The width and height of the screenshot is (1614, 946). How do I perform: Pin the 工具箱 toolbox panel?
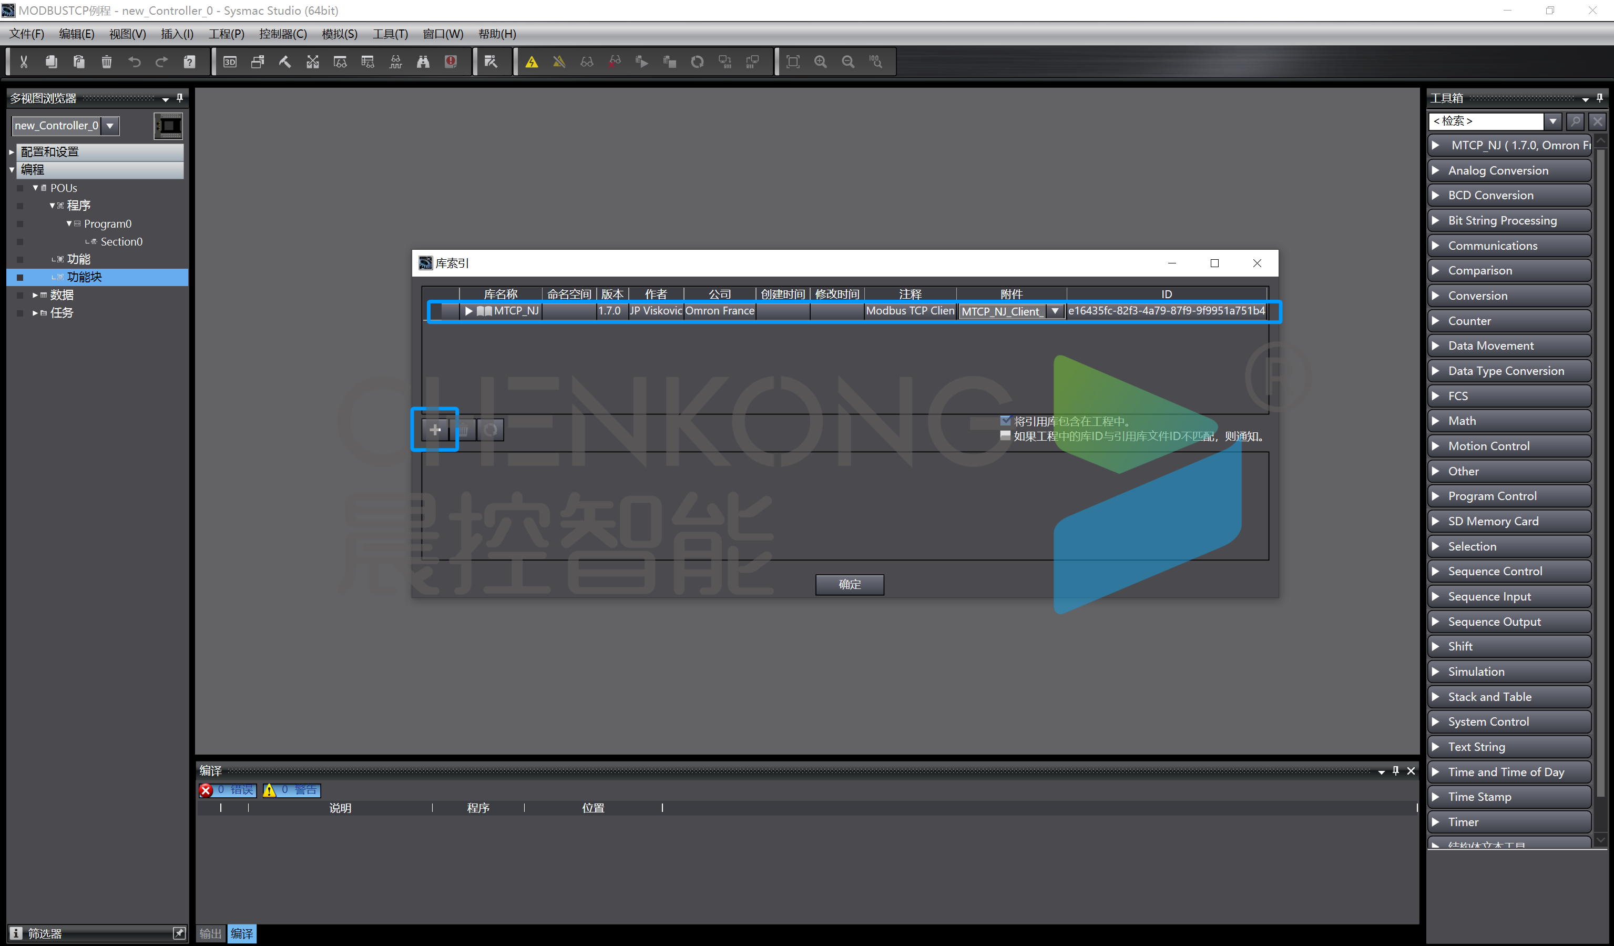tap(1599, 98)
